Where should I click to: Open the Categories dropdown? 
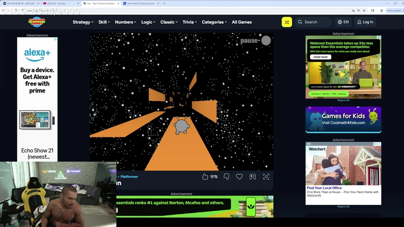coord(214,22)
